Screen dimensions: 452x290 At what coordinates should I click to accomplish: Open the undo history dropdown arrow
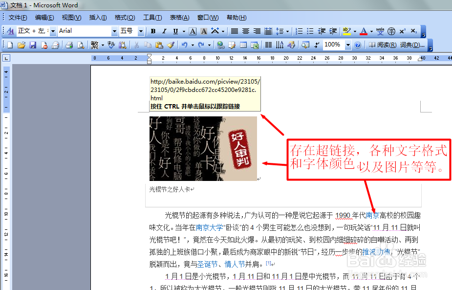192,45
